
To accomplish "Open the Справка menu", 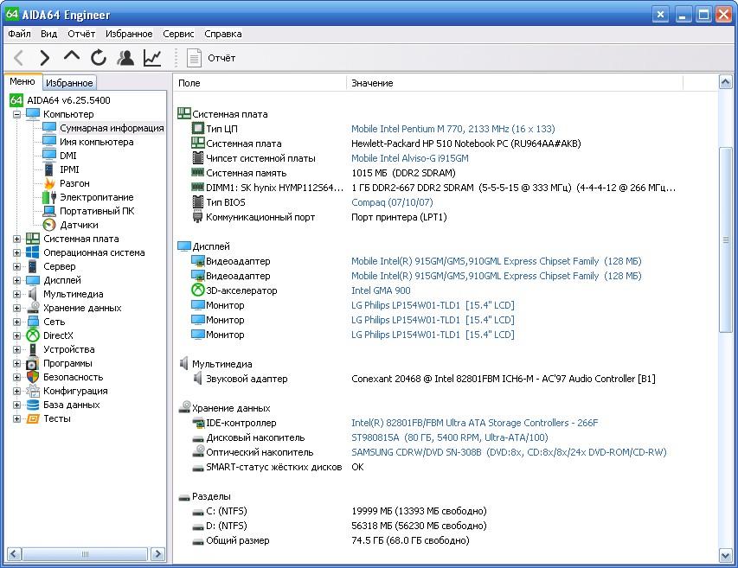I will [x=223, y=34].
